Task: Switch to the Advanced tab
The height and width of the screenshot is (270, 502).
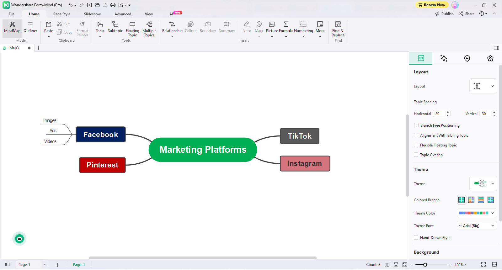Action: pyautogui.click(x=123, y=14)
